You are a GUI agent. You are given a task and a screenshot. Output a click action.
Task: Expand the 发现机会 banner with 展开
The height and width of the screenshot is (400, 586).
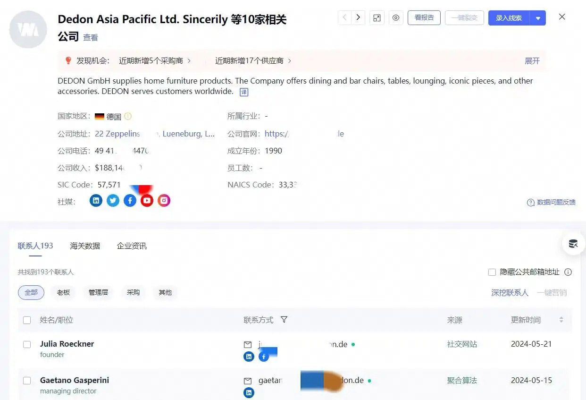point(532,61)
